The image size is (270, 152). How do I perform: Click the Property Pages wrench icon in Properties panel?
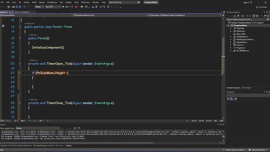point(236,99)
